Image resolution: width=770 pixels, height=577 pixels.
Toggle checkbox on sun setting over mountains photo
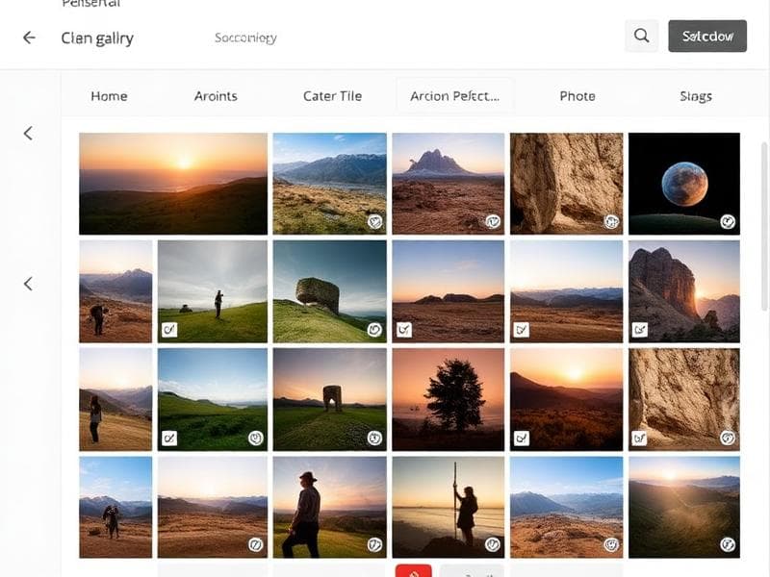(x=522, y=438)
